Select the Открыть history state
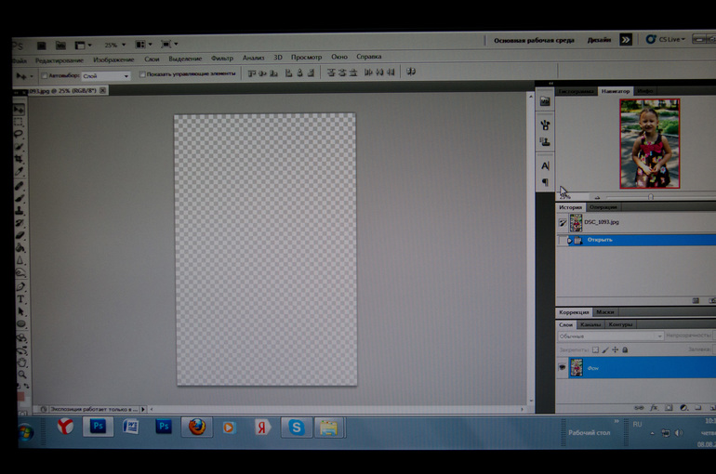The width and height of the screenshot is (716, 474). pyautogui.click(x=600, y=240)
